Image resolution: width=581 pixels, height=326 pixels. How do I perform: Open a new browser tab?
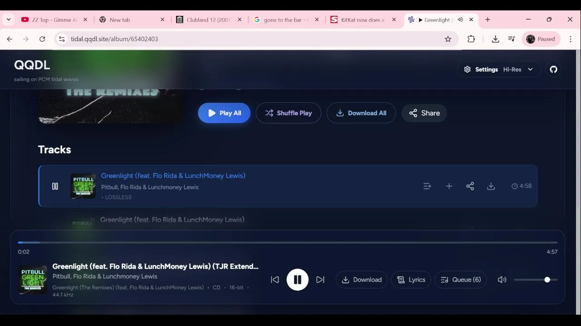tap(487, 20)
